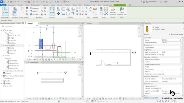Screen dimensions: 184x103
Task: Select the Mirror pick axis tool
Action: click(x=68, y=9)
